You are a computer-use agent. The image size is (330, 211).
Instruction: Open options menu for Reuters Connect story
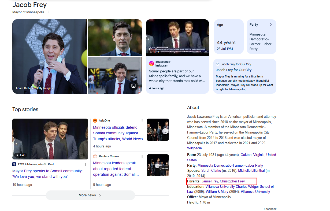click(x=142, y=157)
